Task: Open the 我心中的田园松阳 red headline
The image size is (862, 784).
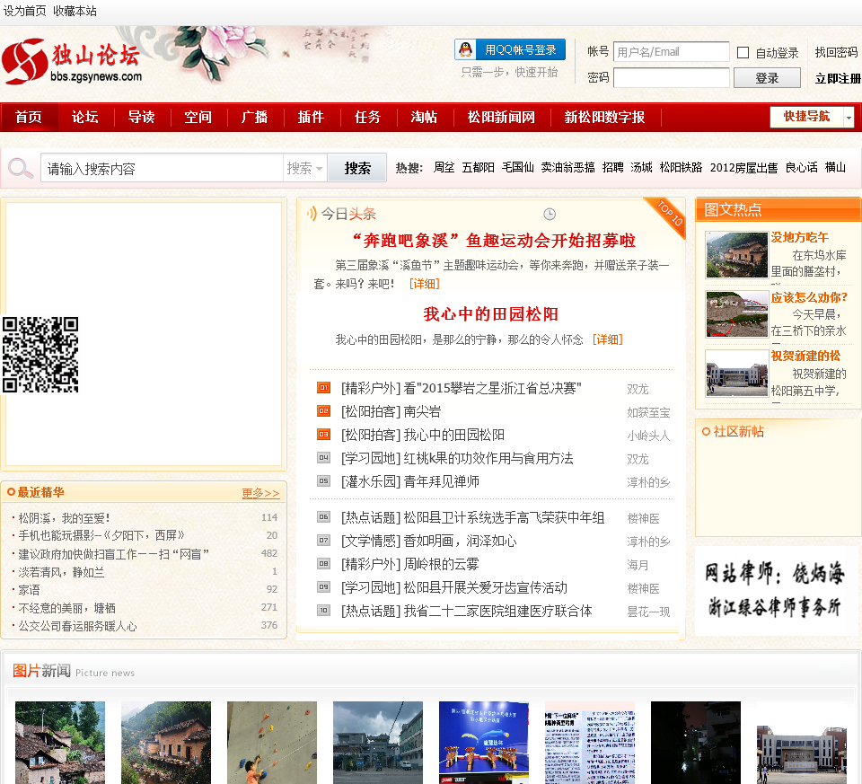Action: pos(491,314)
